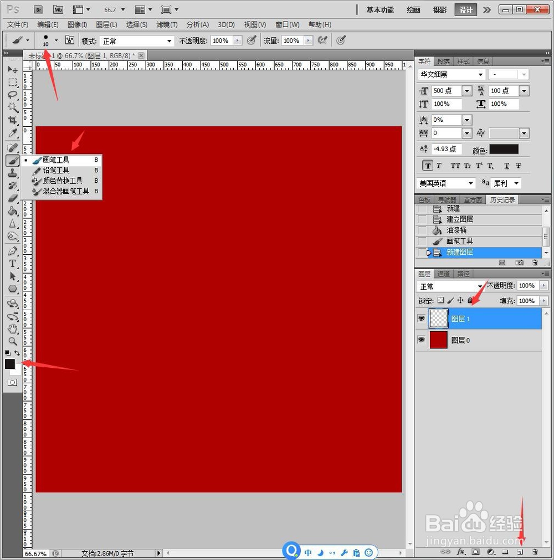Image resolution: width=554 pixels, height=560 pixels.
Task: Open the font size 500 点 dropdown
Action: 467,91
